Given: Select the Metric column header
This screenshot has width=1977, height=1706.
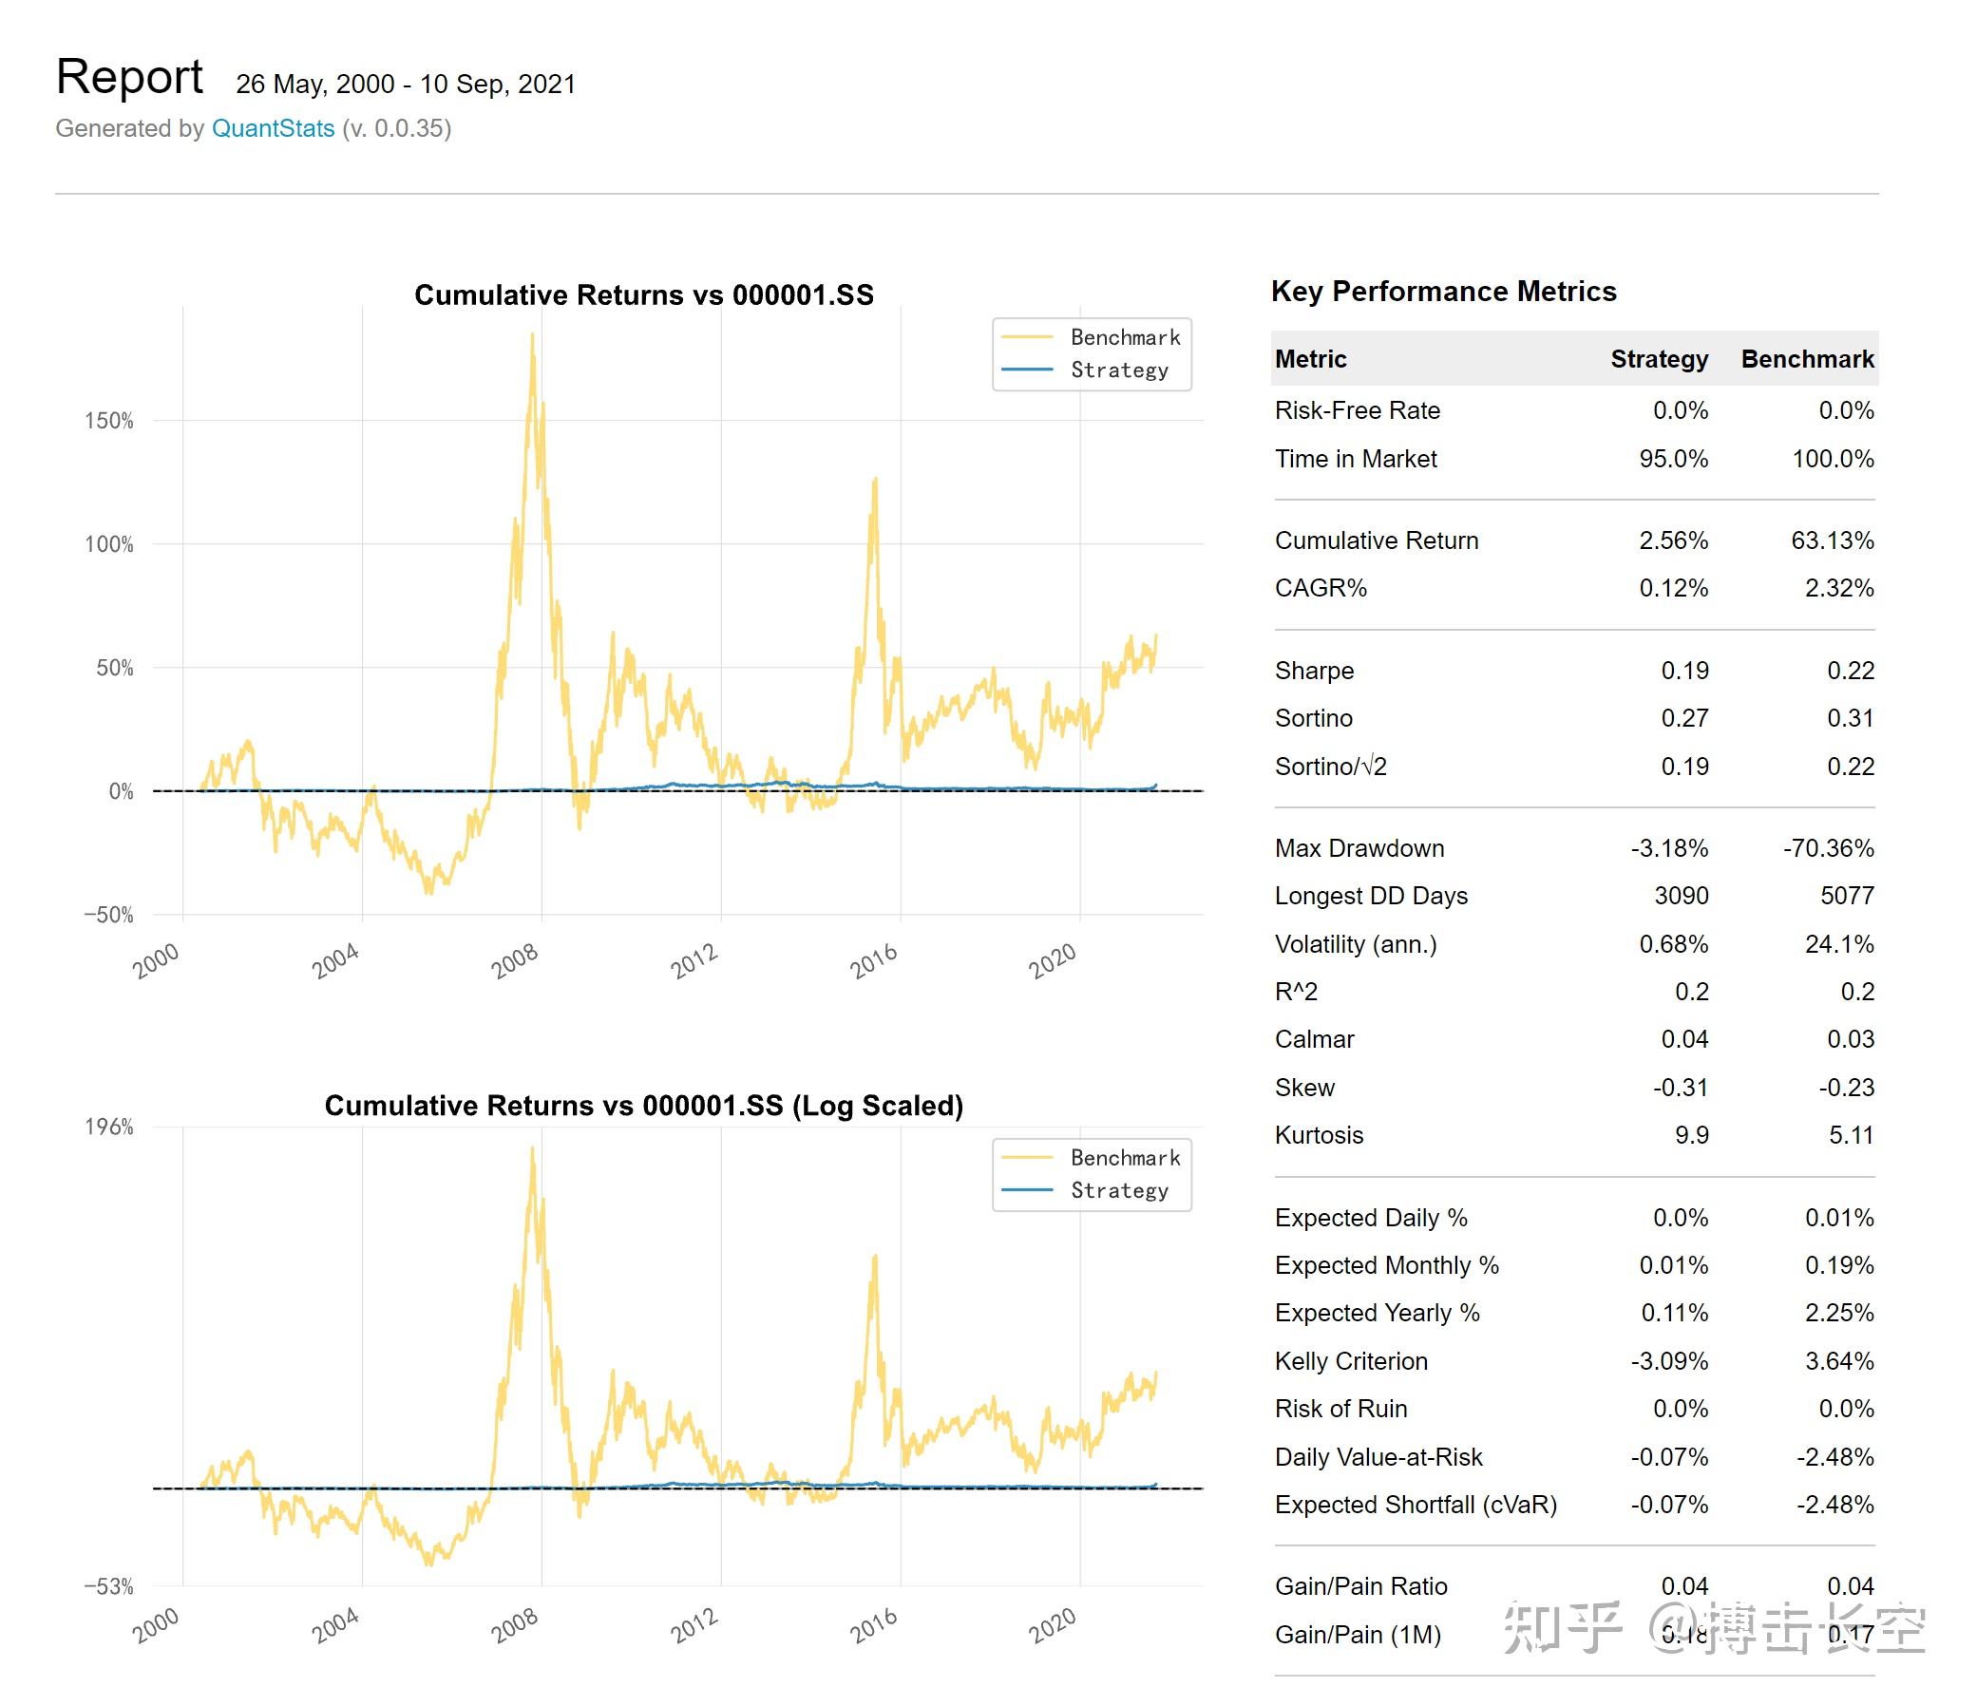Looking at the screenshot, I should point(1310,359).
